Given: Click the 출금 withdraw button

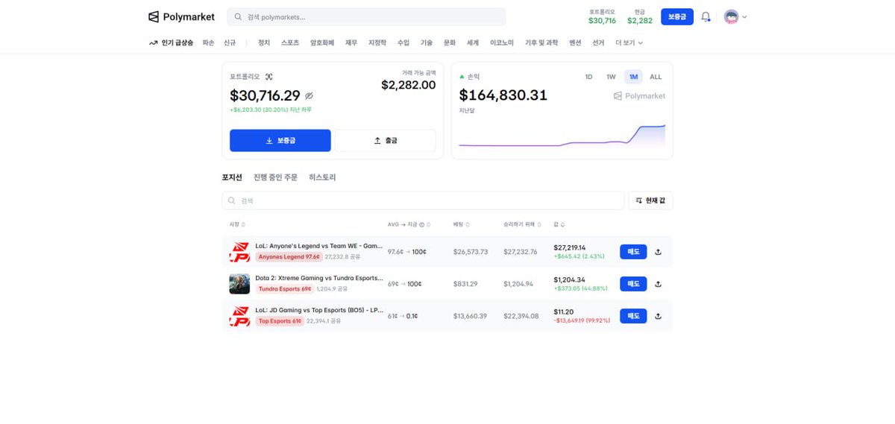Looking at the screenshot, I should coord(385,140).
